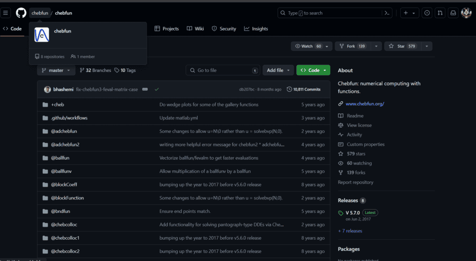
Task: View the 10,811 Commits history
Action: 304,89
